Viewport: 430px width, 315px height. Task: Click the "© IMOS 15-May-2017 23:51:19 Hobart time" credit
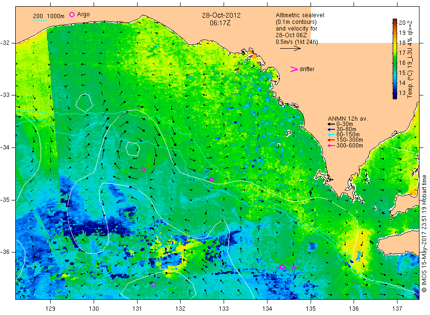click(424, 233)
